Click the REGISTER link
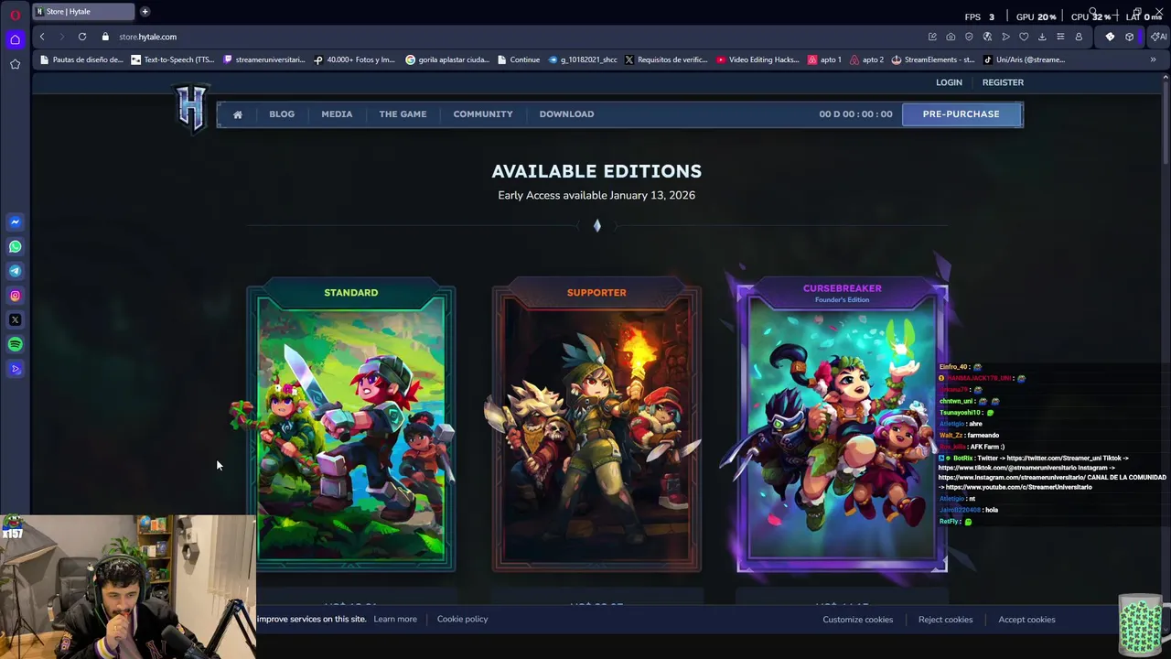This screenshot has width=1171, height=659. click(1003, 82)
